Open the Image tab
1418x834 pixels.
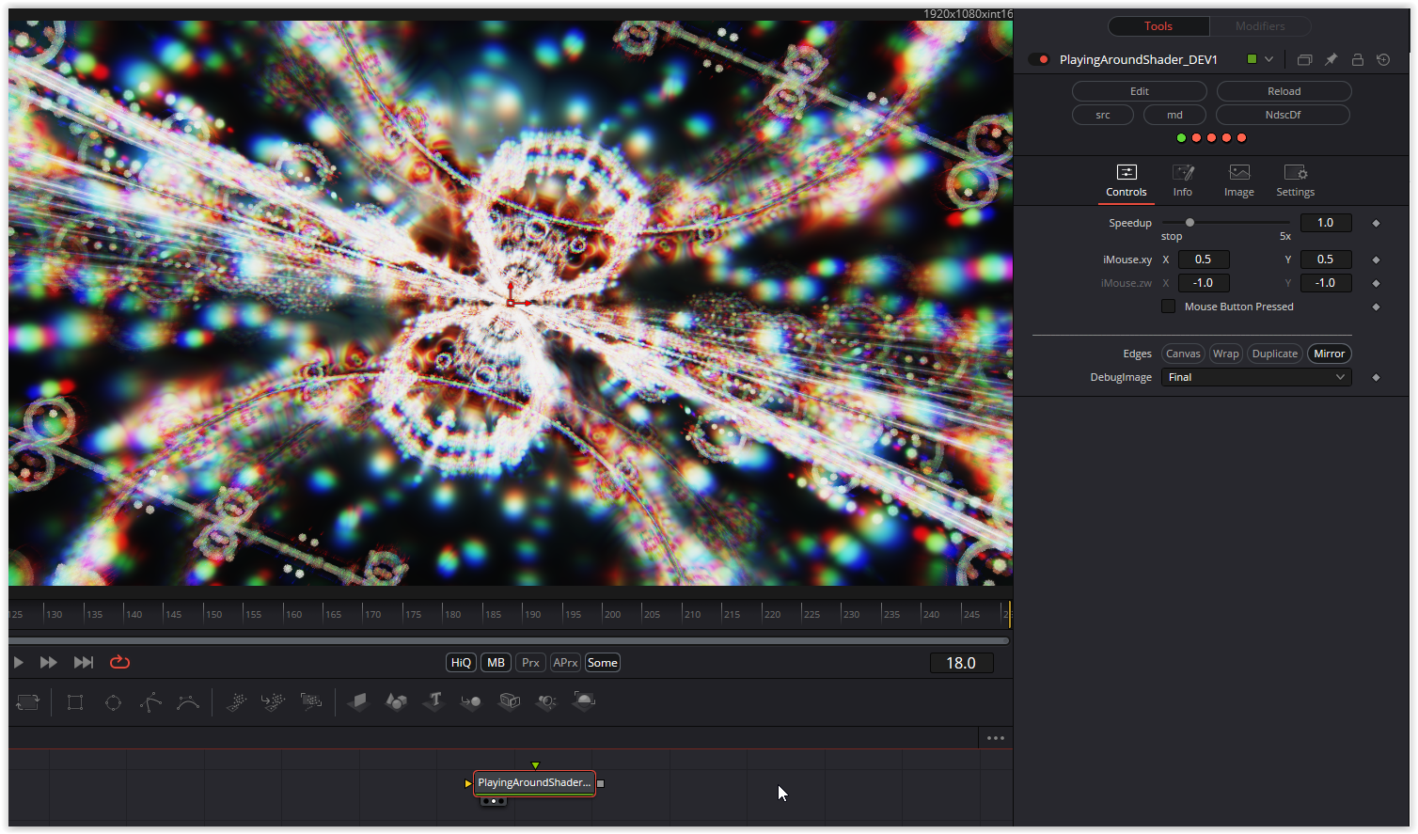pos(1239,181)
